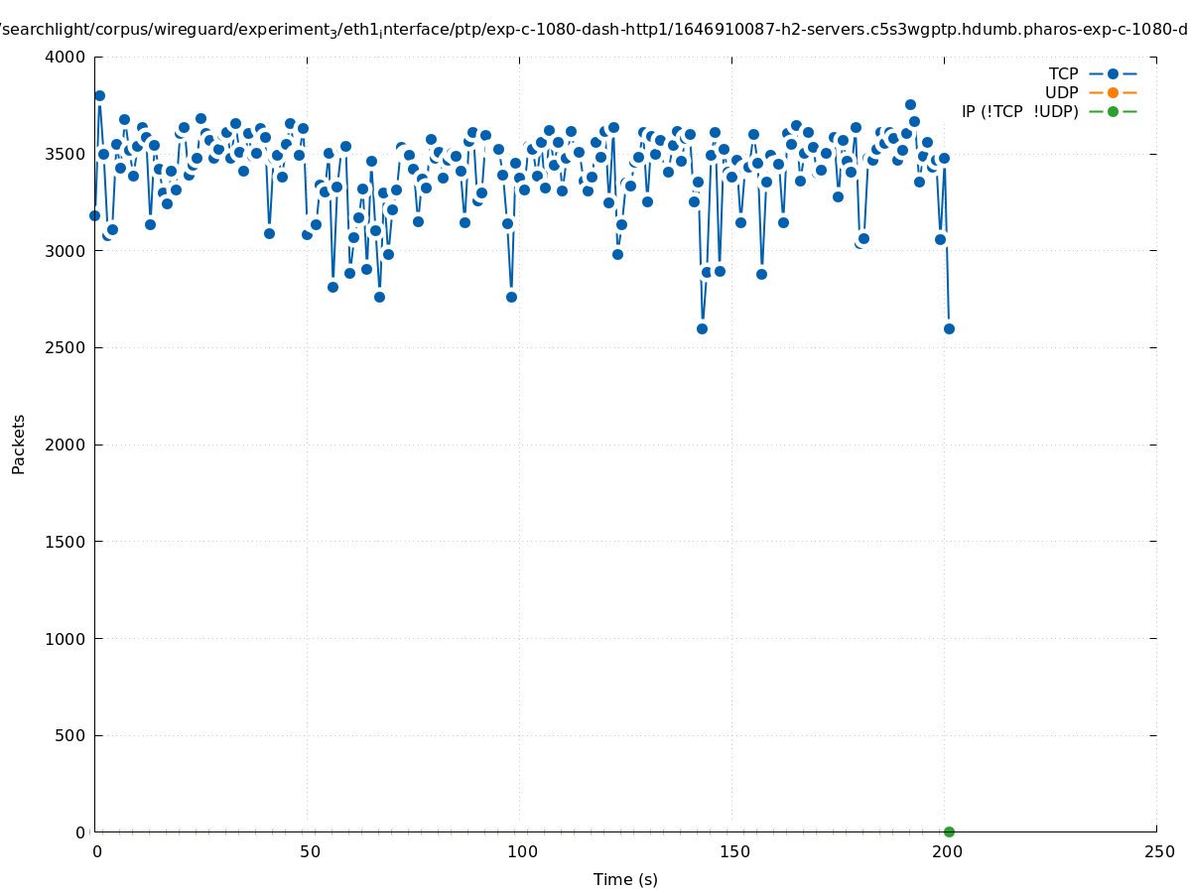Image resolution: width=1188 pixels, height=893 pixels.
Task: Click the blue TCP legend marker
Action: pyautogui.click(x=1113, y=74)
